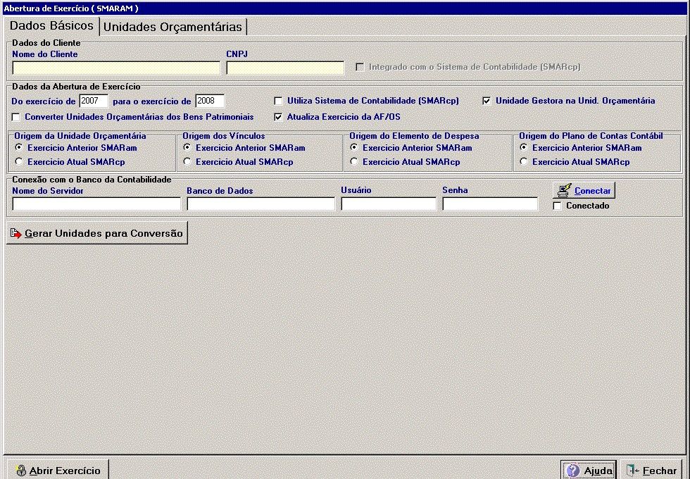This screenshot has width=690, height=479.
Task: Select Exercício Anterior SMARam for Vínculos
Action: (187, 147)
